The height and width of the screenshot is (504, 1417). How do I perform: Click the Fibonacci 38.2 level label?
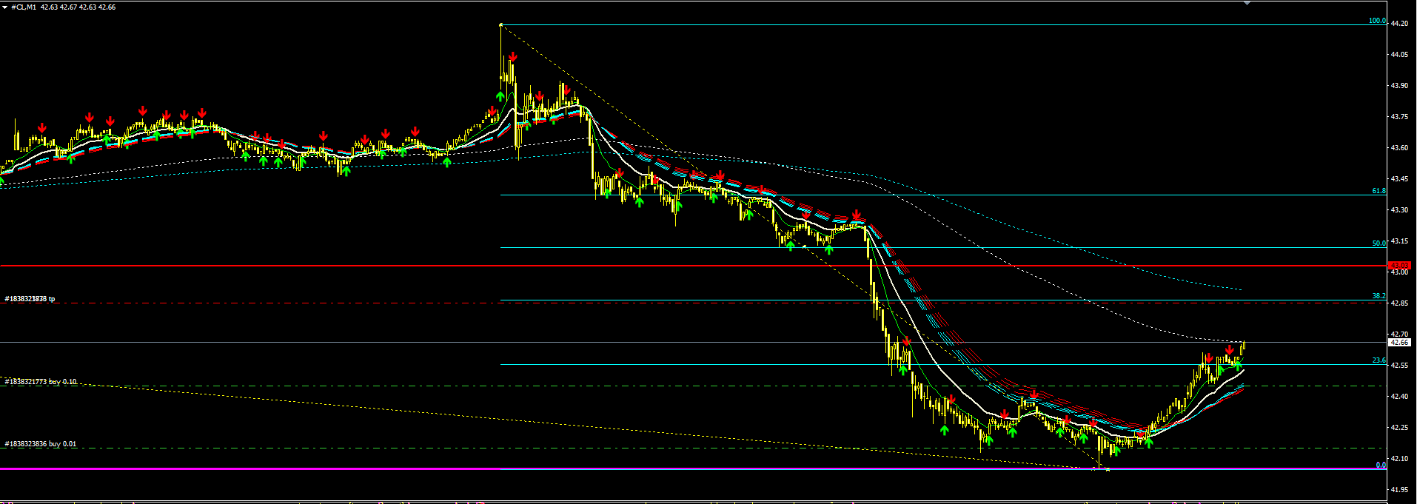1379,296
